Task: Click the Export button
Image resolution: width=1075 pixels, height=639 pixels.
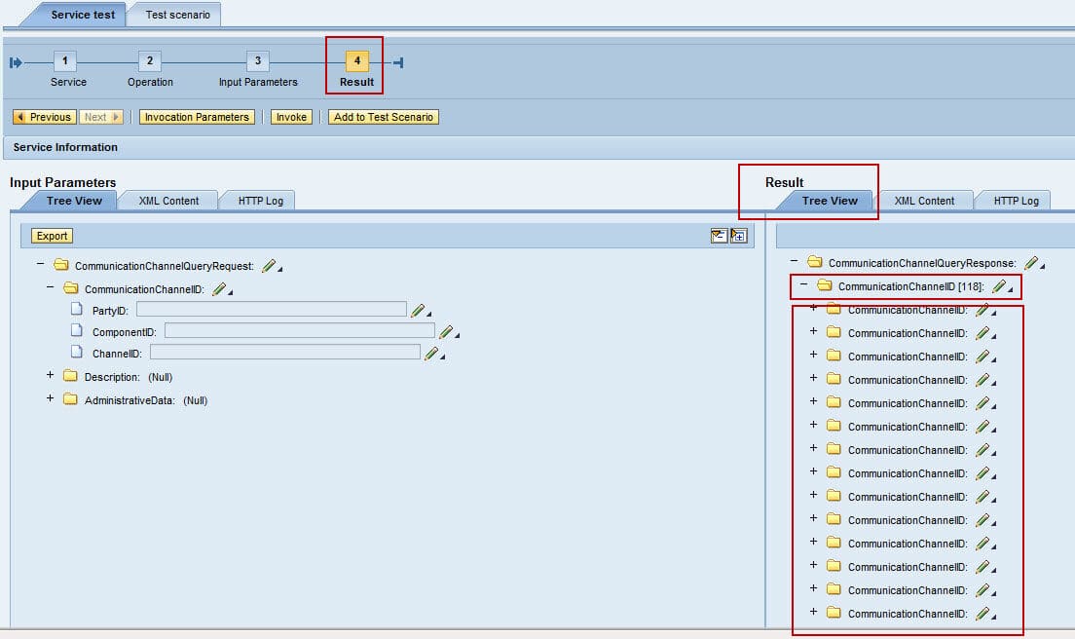Action: click(x=52, y=236)
